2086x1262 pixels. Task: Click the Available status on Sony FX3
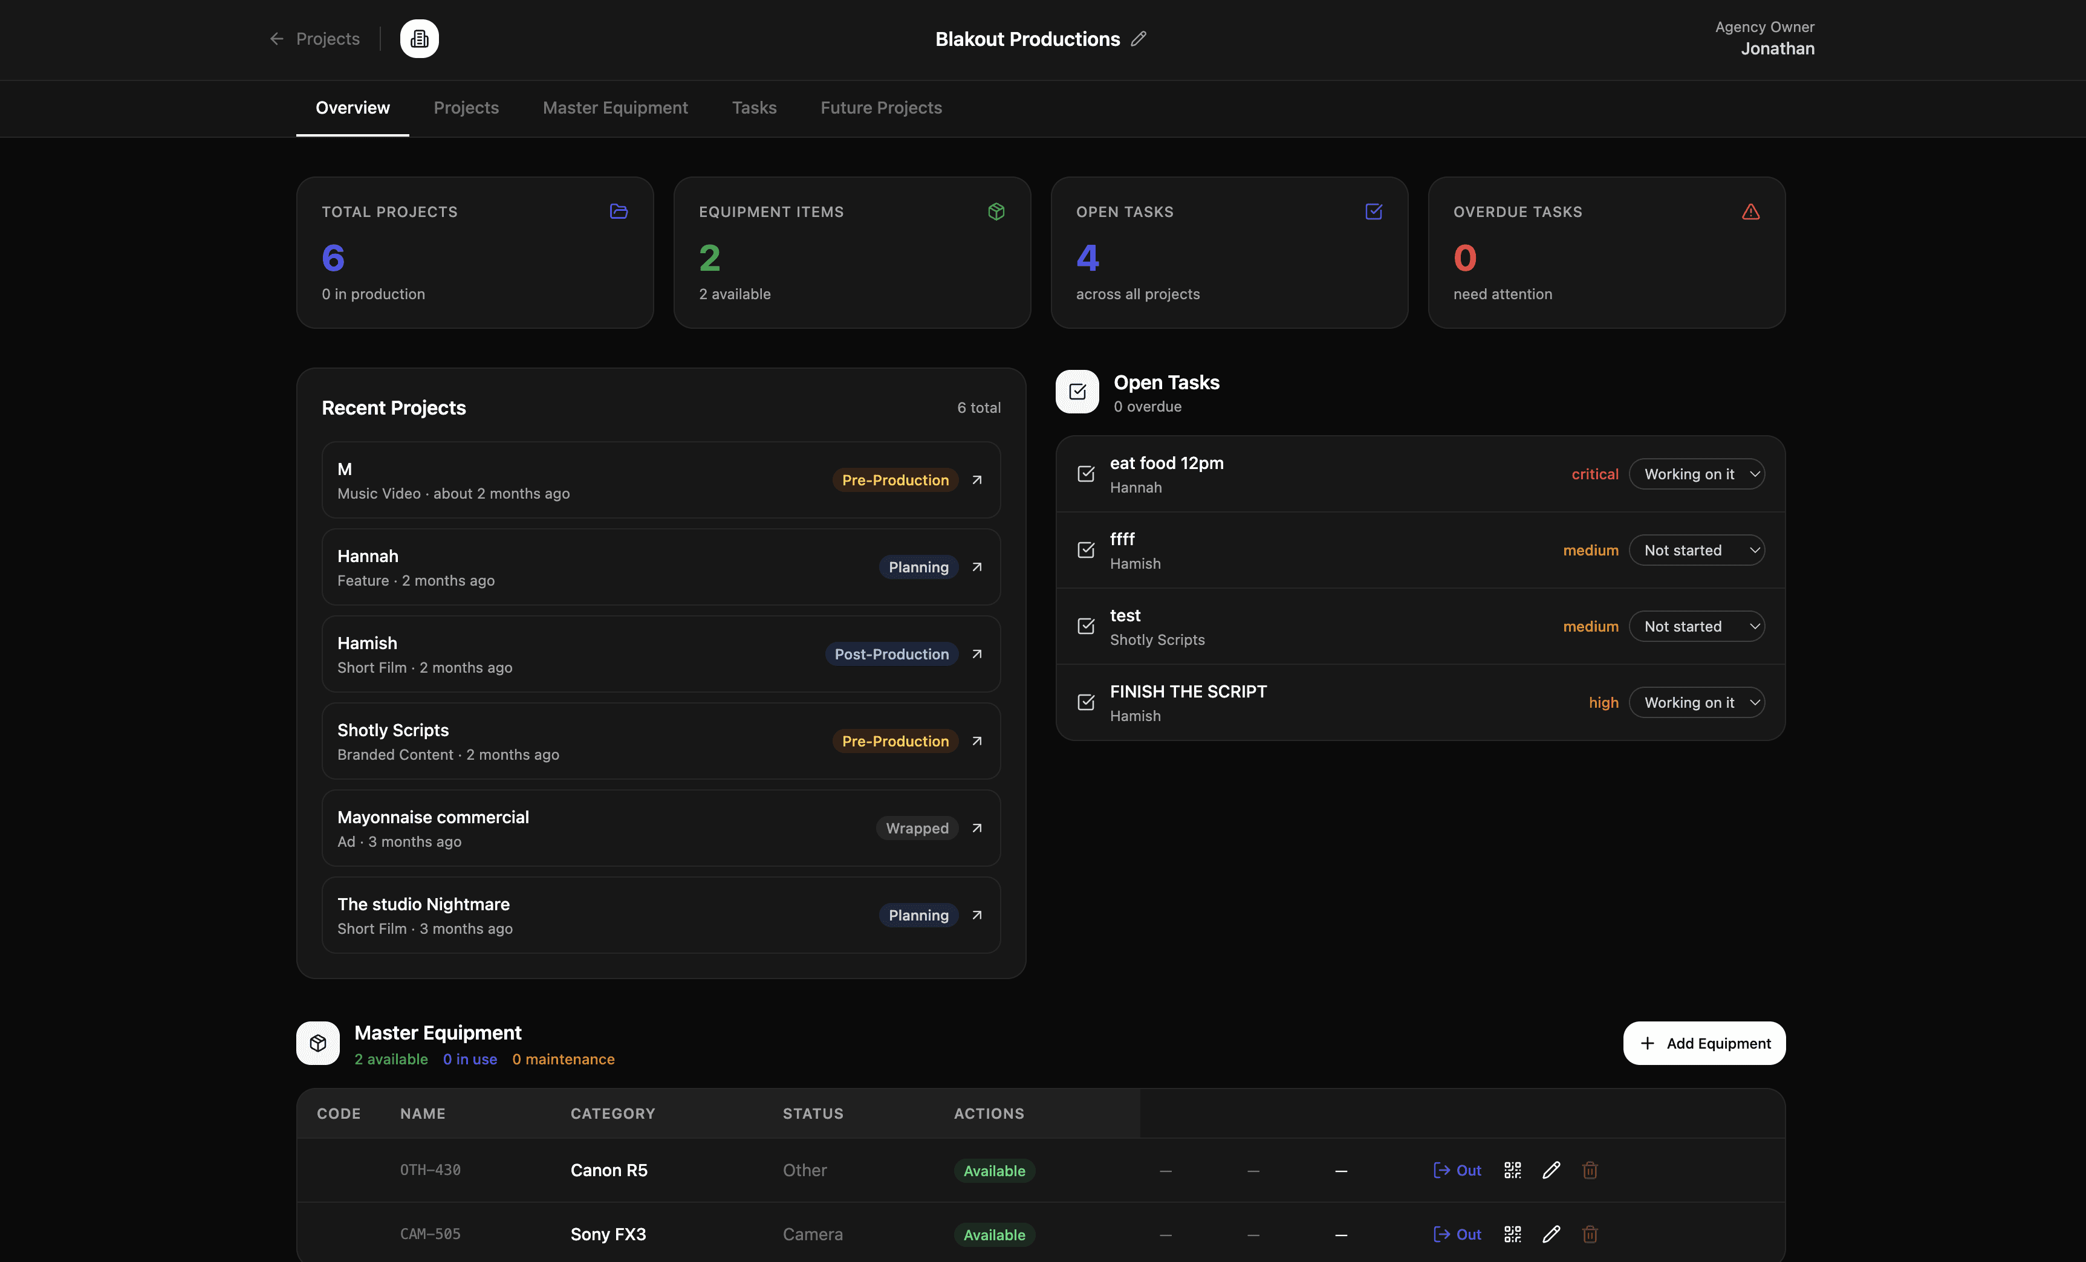[994, 1234]
